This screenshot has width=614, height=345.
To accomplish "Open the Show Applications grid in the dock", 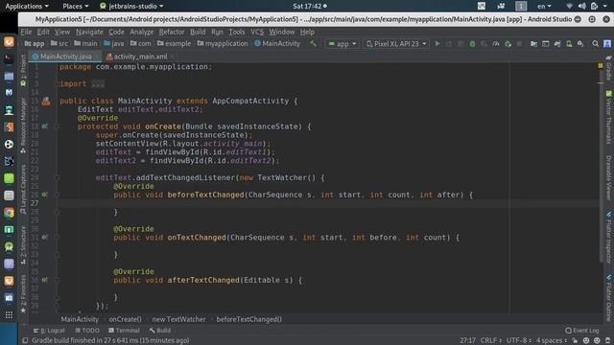I will [x=9, y=314].
